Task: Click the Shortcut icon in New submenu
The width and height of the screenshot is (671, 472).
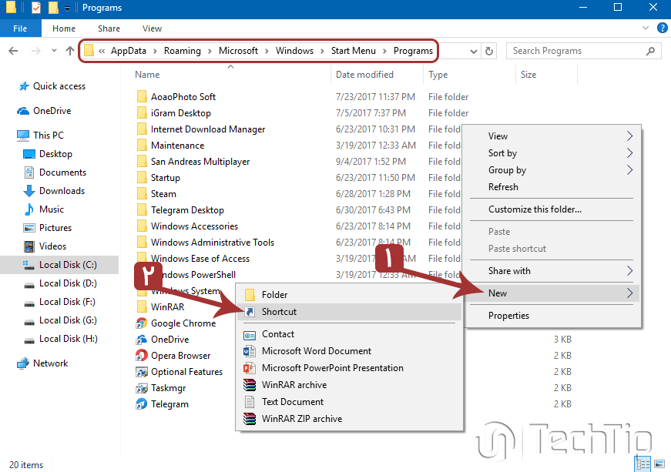Action: click(250, 312)
